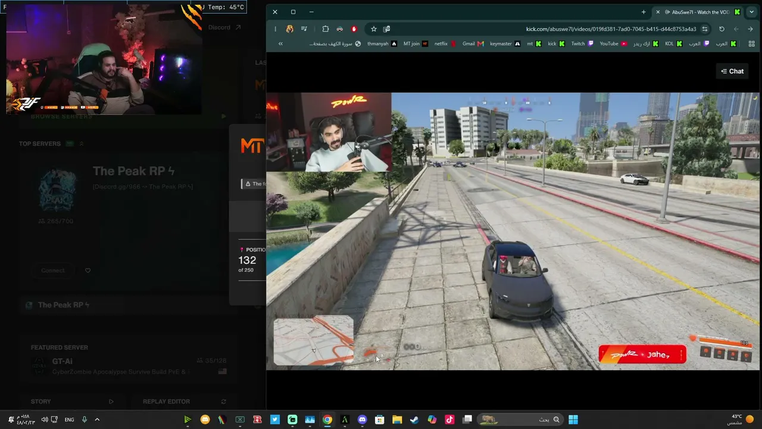The width and height of the screenshot is (762, 429).
Task: Open Microsoft Store from the taskbar
Action: pos(379,419)
